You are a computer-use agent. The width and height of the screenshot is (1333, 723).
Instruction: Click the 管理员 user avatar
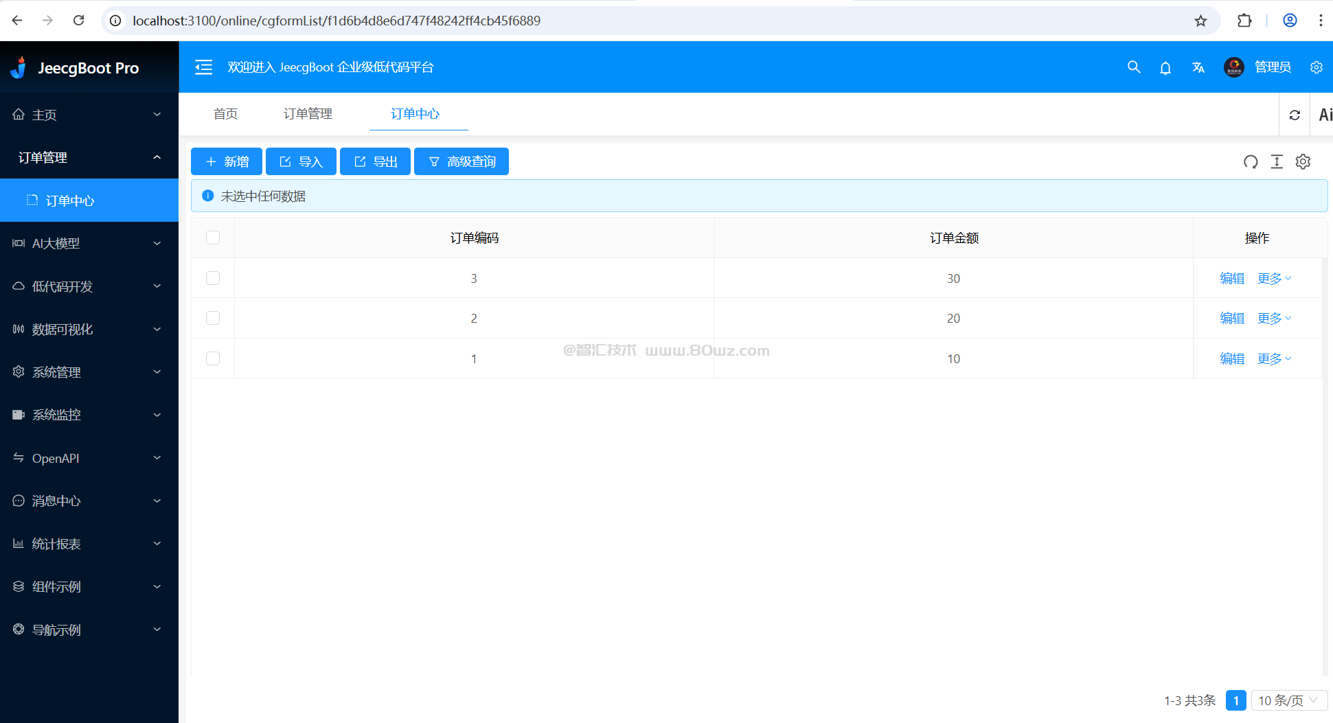(1234, 67)
